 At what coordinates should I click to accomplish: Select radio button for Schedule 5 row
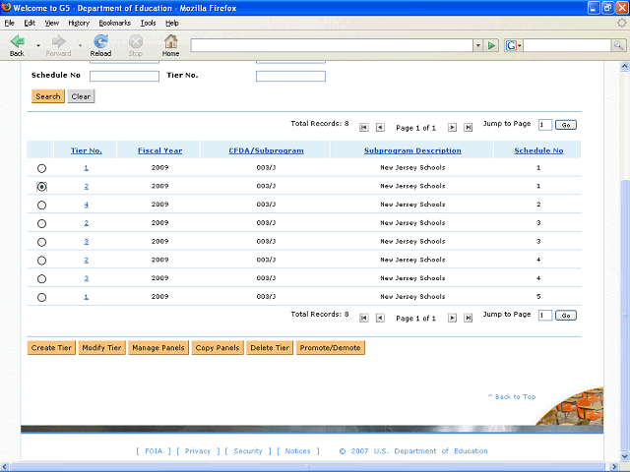pyautogui.click(x=41, y=297)
